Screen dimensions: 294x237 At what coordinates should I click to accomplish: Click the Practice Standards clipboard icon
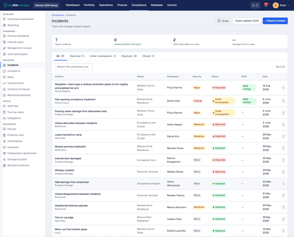pos(4,36)
